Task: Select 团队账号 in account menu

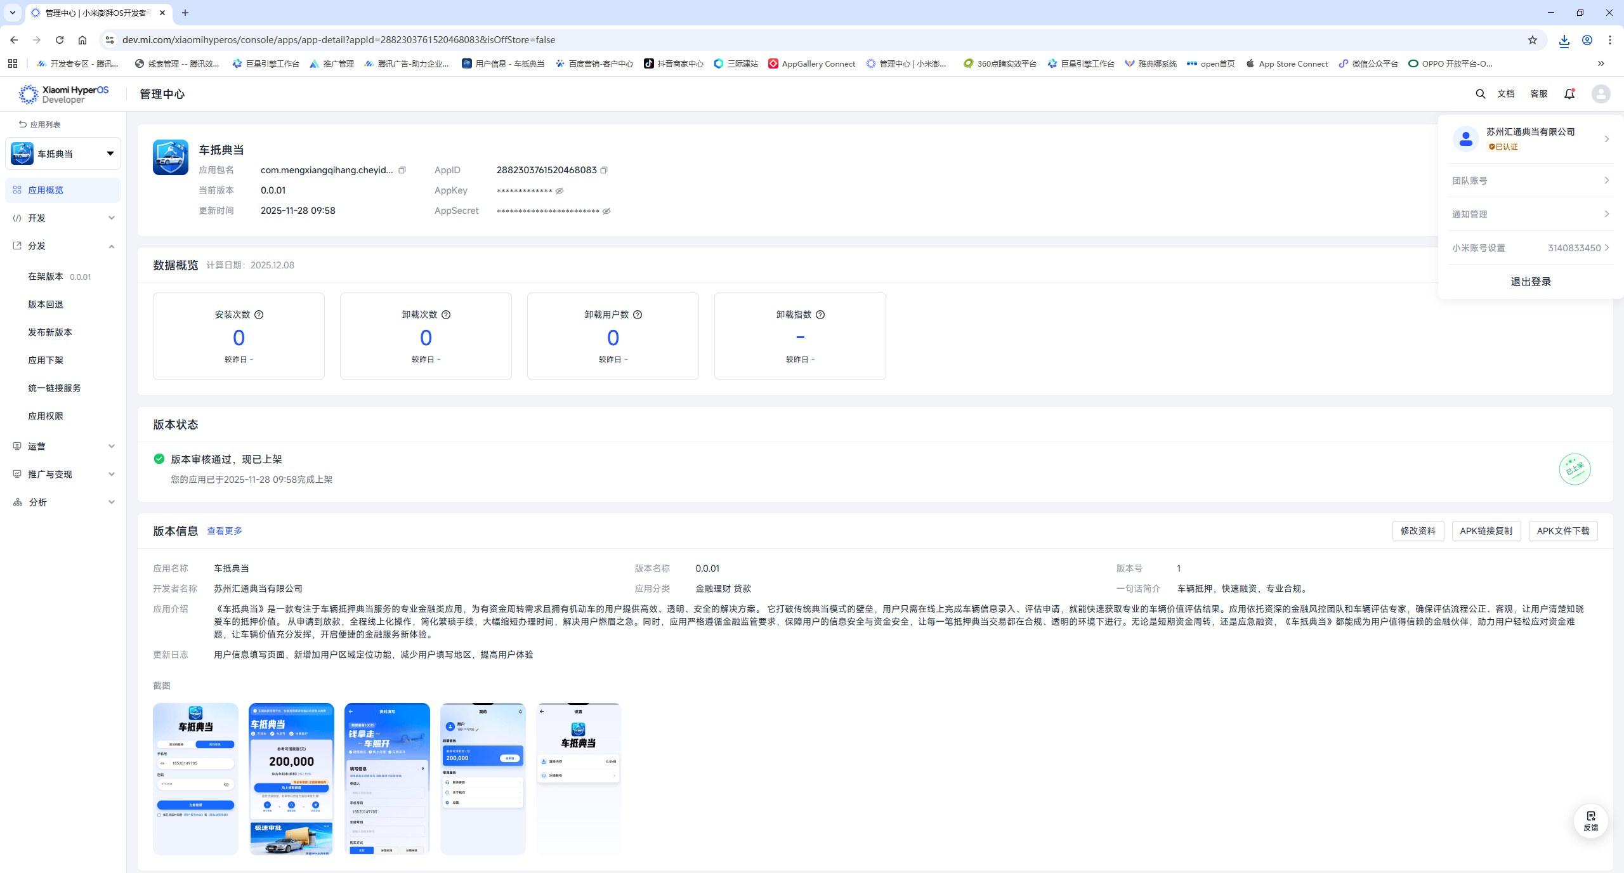Action: (1530, 181)
